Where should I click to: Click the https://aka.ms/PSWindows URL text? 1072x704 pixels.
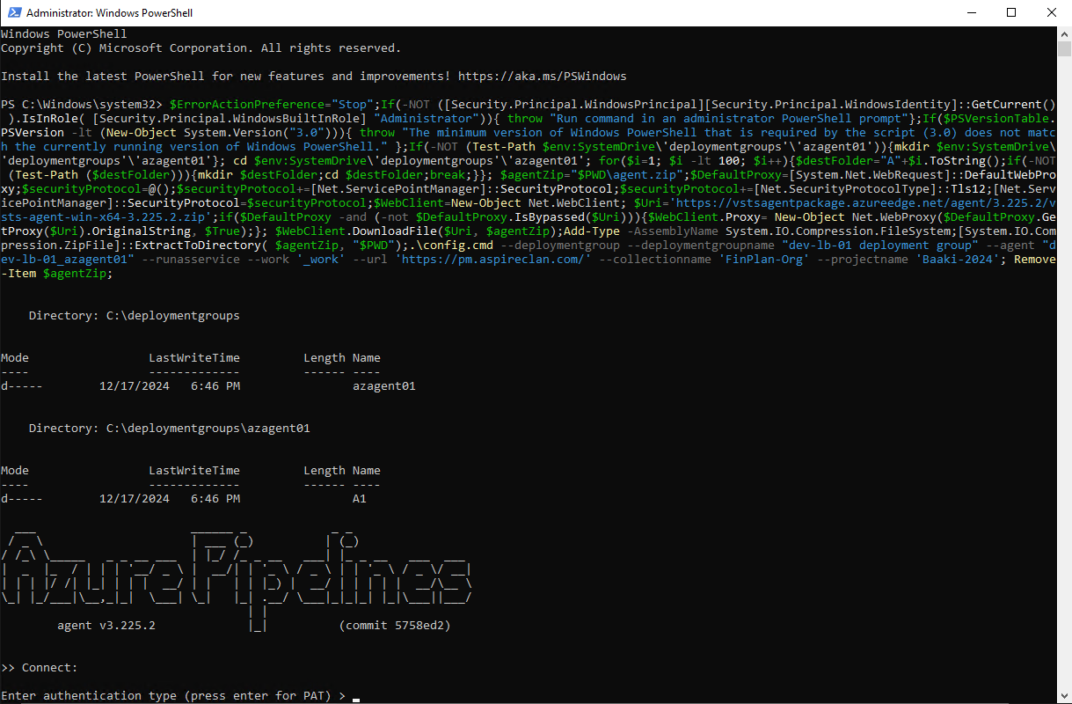(542, 77)
